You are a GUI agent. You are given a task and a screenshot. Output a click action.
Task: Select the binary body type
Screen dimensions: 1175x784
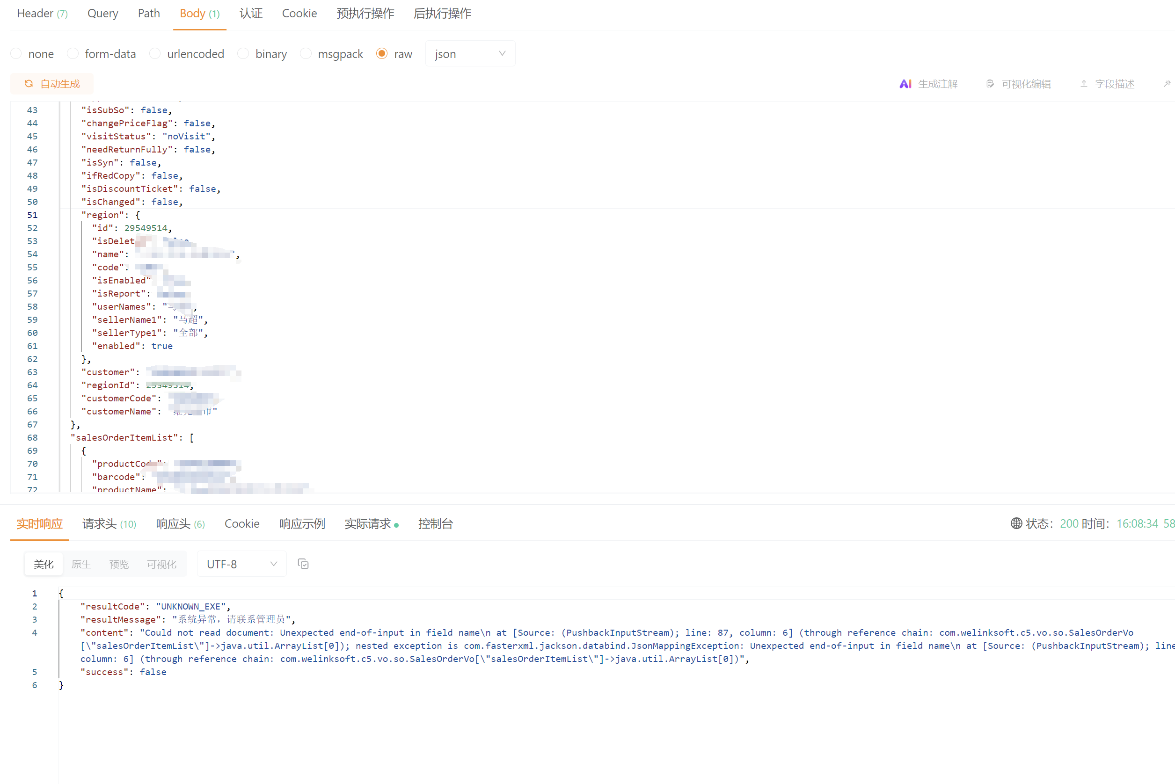coord(262,53)
